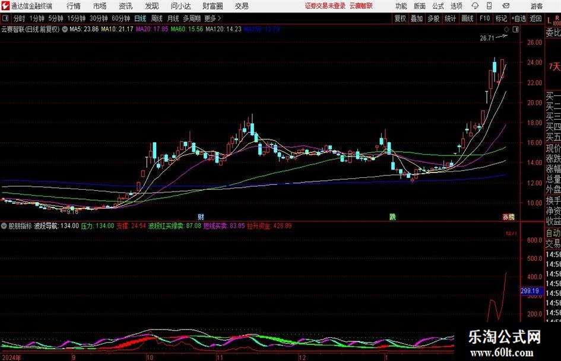Open the 行情 menu
This screenshot has height=361, width=561.
(74, 6)
